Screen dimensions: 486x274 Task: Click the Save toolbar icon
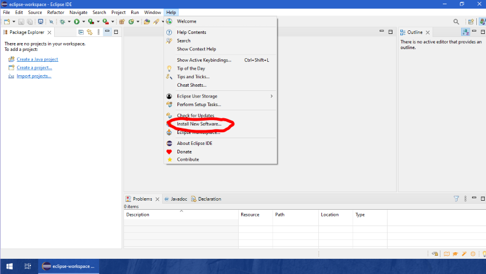21,22
